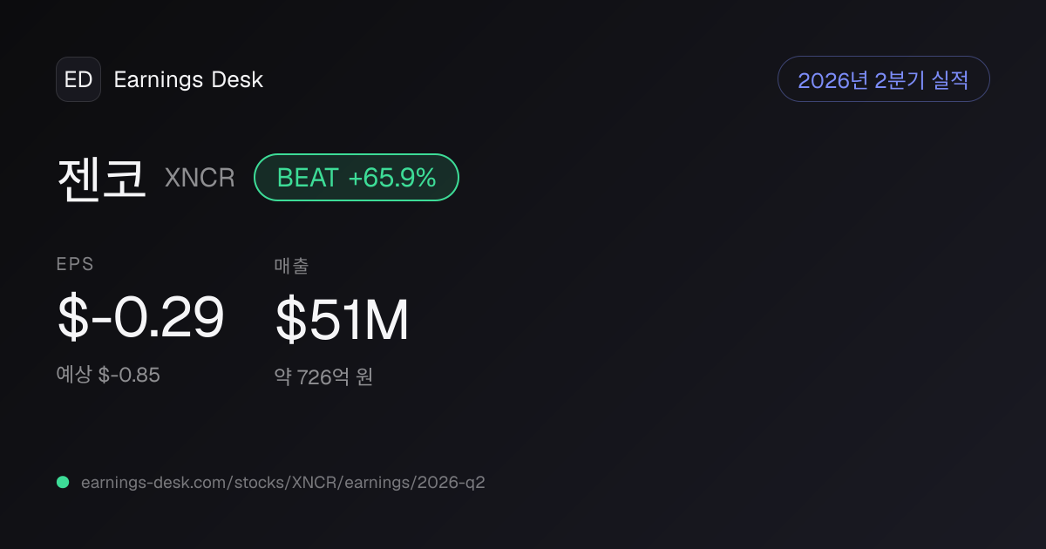This screenshot has width=1046, height=549.
Task: Click the EPS label
Action: click(75, 265)
